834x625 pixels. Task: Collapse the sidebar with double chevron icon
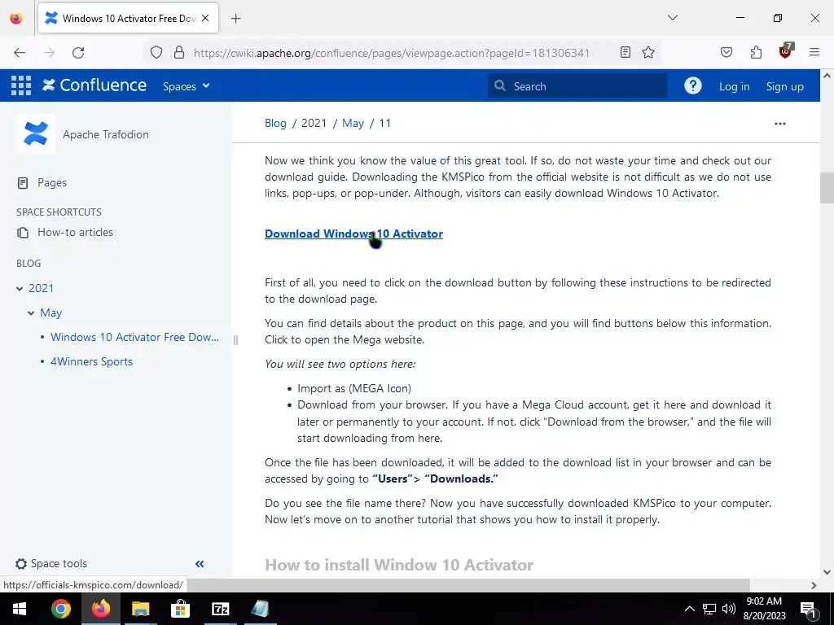(x=200, y=564)
